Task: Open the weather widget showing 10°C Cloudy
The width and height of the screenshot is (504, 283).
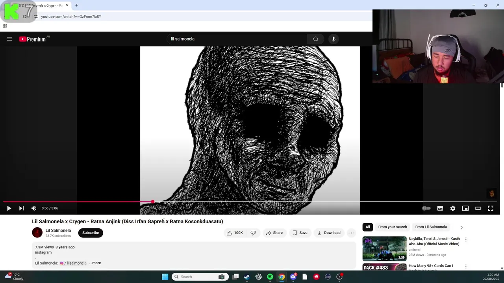Action: (x=14, y=277)
